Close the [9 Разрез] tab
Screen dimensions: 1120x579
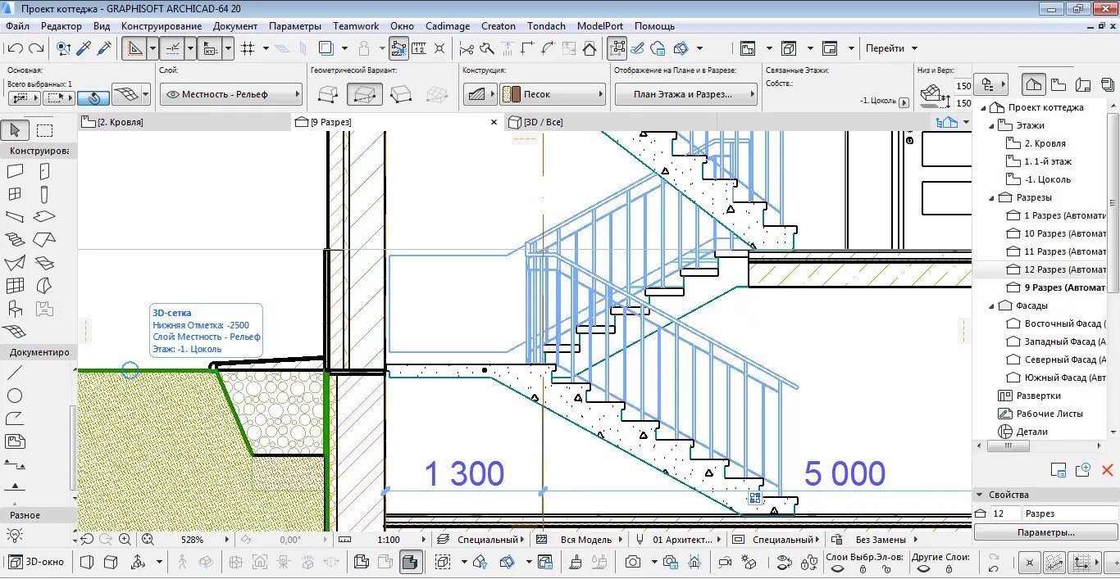[x=494, y=122]
